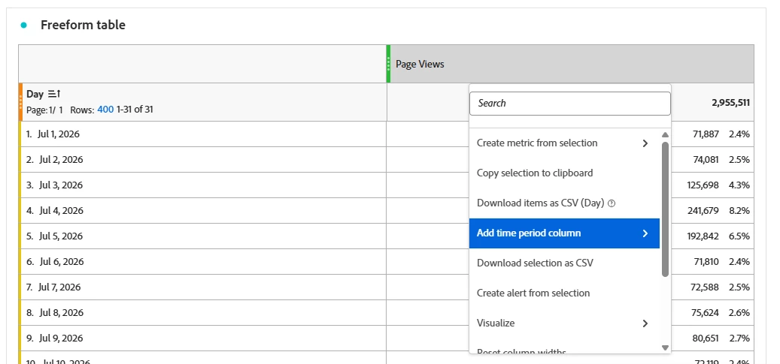This screenshot has height=364, width=780.
Task: Click the menu scrollbar down arrow
Action: click(x=665, y=347)
